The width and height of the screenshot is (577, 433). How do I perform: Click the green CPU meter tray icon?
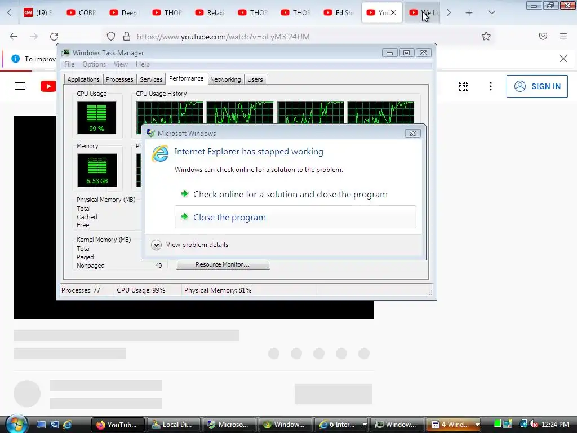click(498, 424)
